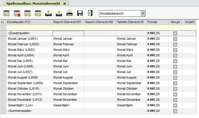Toggle Menge checkbox for Monat Oktober row
This screenshot has height=118, width=199.
(x=175, y=89)
